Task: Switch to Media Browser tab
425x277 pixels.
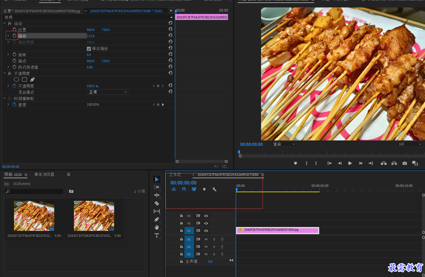Action: coord(44,174)
